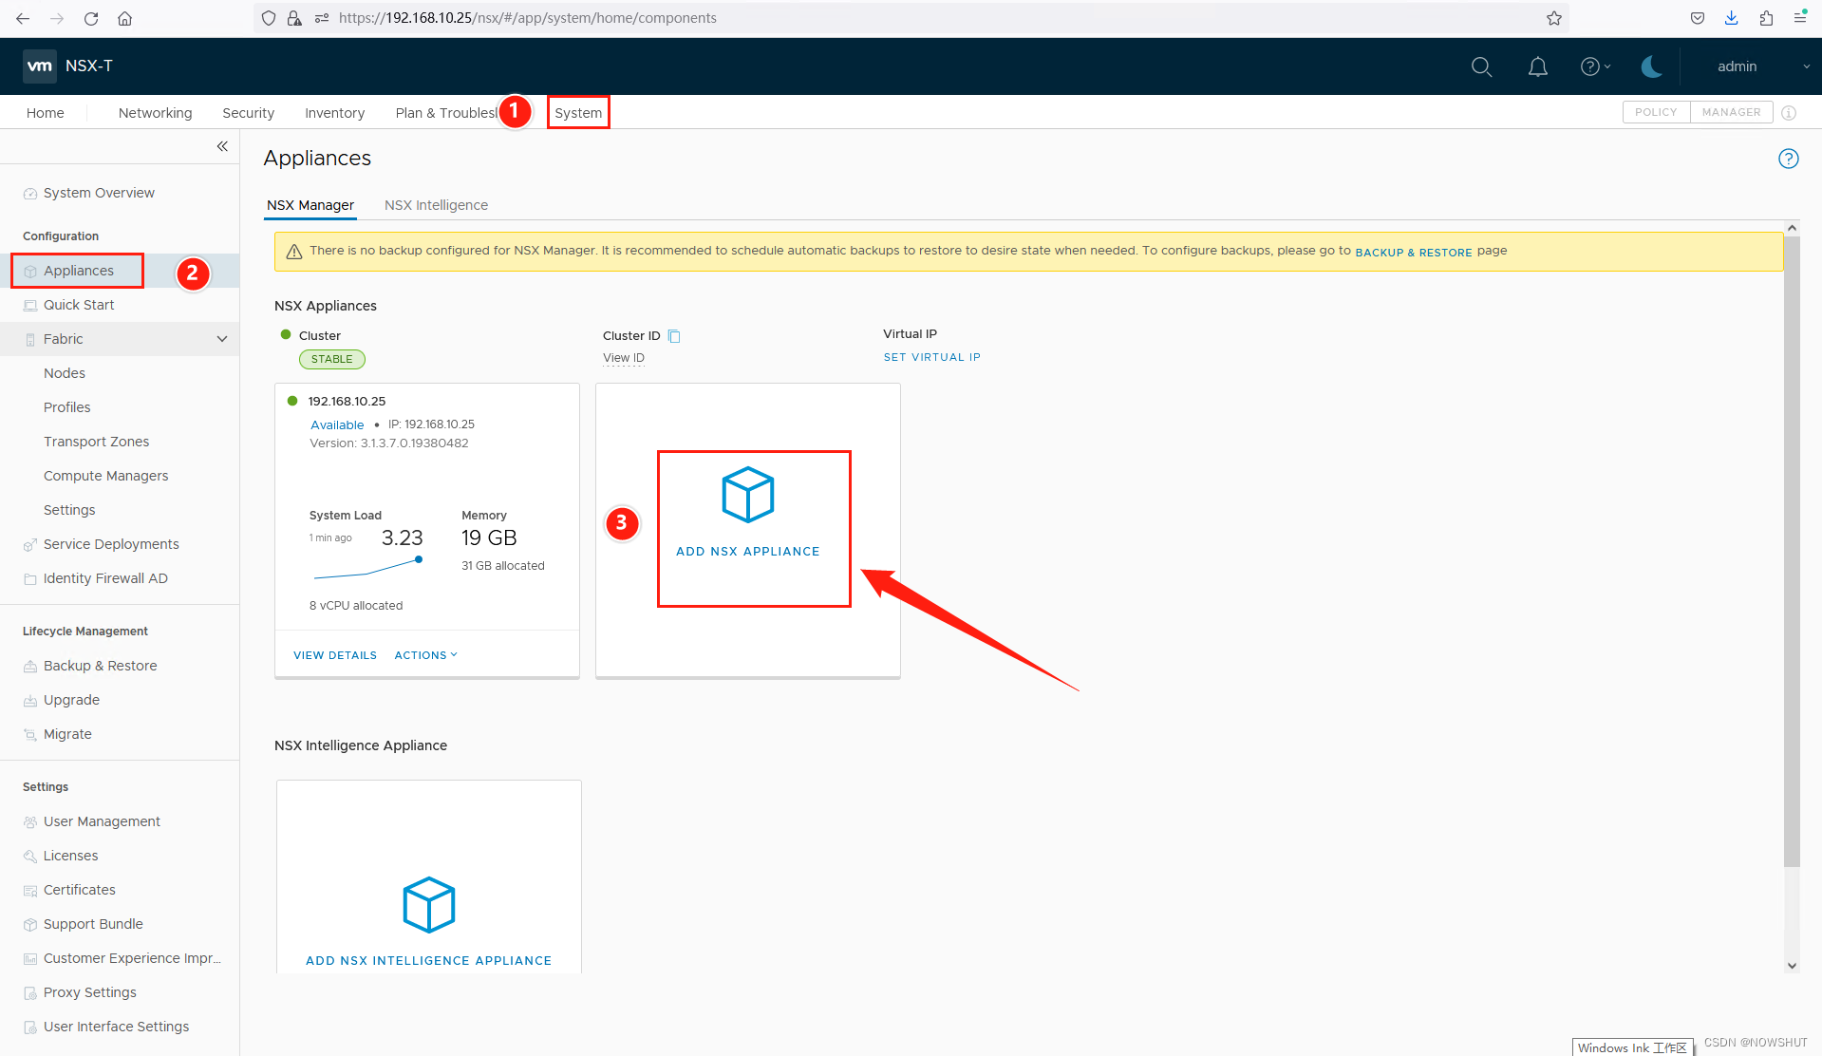Open Nodes under Fabric

pos(65,373)
